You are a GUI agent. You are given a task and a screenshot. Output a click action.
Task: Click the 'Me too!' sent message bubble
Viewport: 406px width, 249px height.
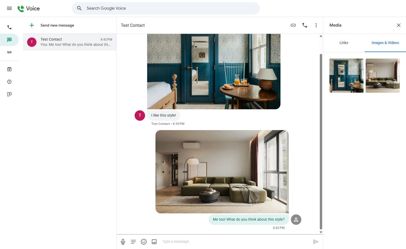(249, 219)
